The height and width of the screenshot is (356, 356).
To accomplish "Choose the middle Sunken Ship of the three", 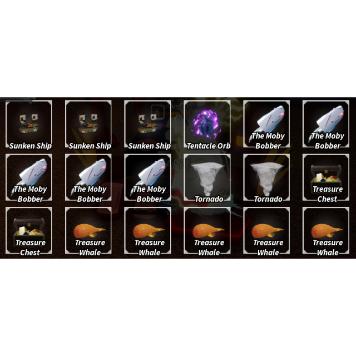I will click(x=88, y=124).
